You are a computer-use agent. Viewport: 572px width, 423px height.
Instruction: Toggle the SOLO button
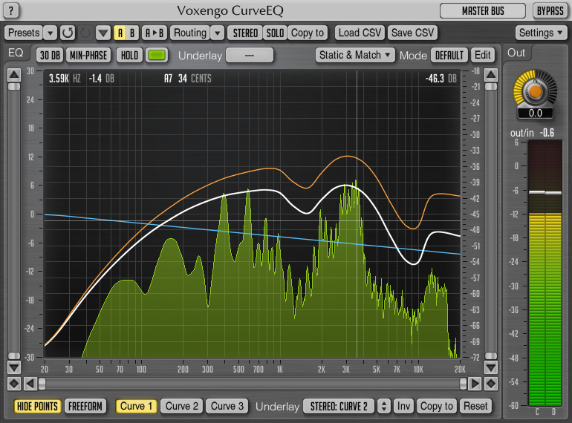[x=275, y=33]
